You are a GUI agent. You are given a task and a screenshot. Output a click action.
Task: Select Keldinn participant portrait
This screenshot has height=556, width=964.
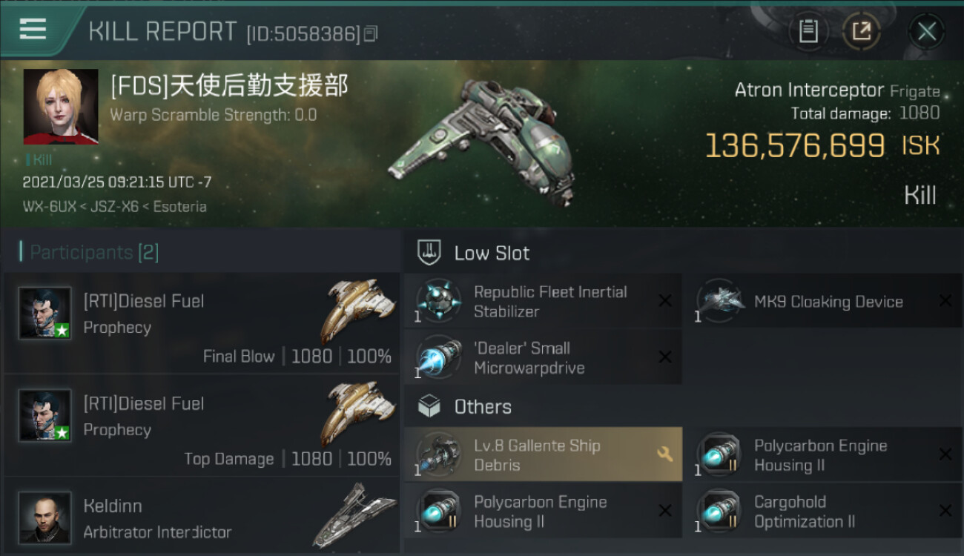click(44, 517)
